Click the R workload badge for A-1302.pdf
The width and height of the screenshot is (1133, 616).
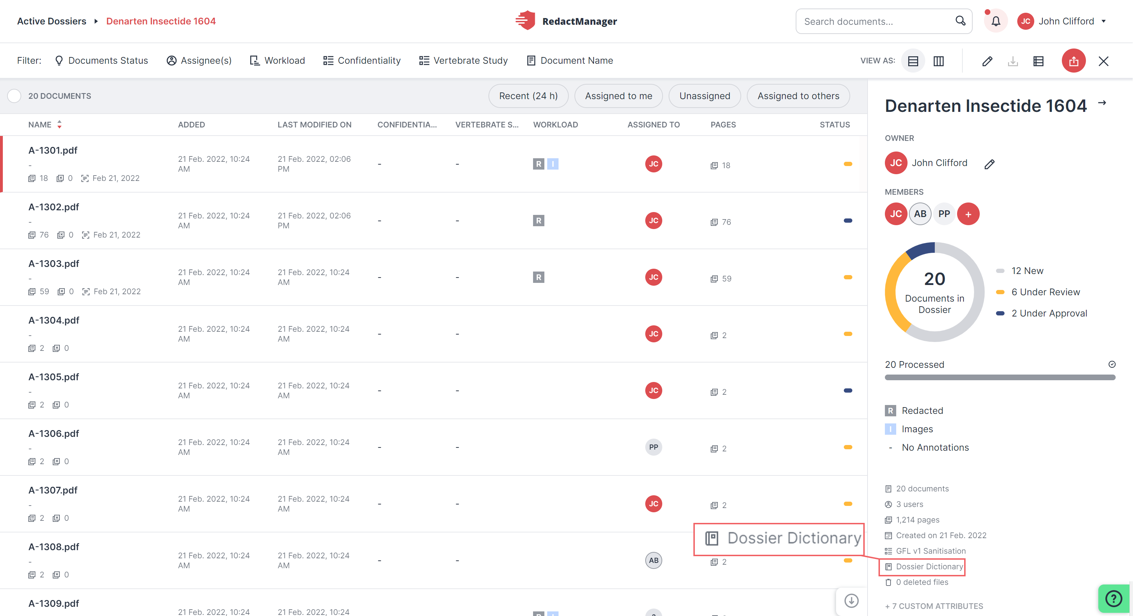538,221
